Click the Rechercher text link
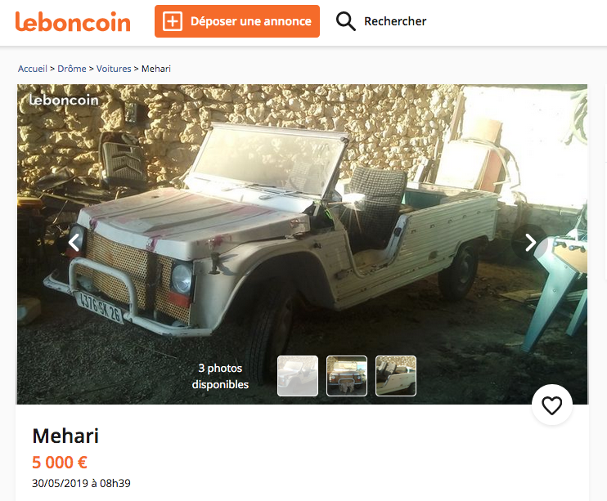 click(x=395, y=21)
